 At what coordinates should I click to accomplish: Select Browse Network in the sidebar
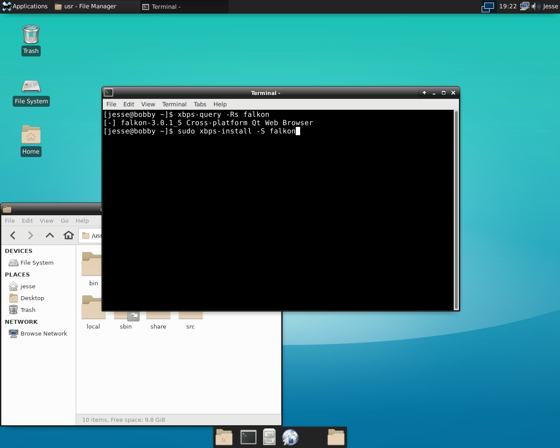pos(38,333)
